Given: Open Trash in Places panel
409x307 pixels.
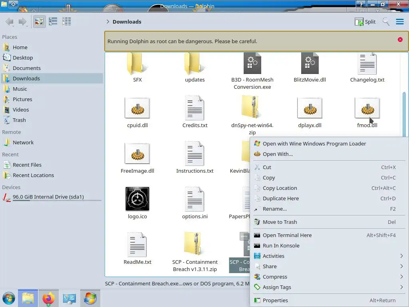Looking at the screenshot, I should point(52,120).
